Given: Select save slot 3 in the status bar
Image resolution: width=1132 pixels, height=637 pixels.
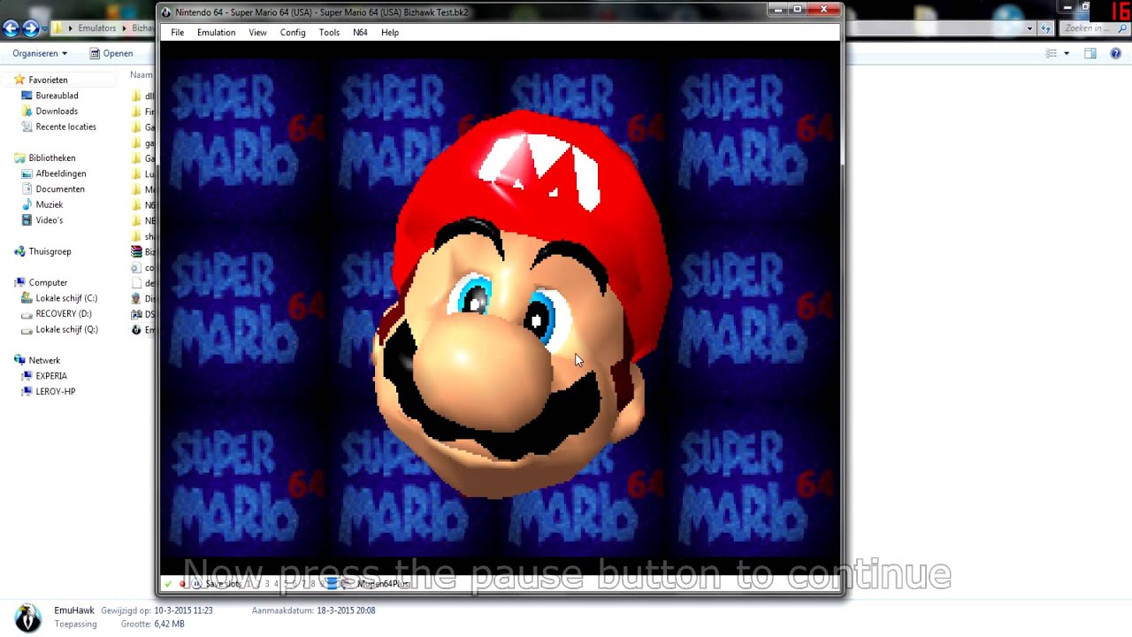Looking at the screenshot, I should (267, 584).
